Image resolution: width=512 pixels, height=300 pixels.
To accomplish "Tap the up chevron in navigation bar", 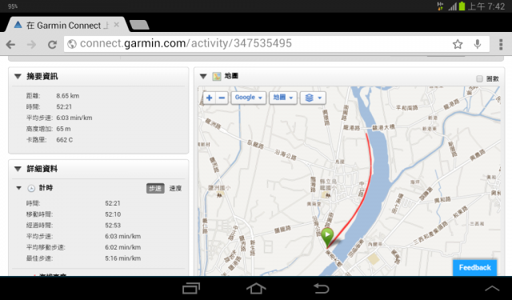I will [492, 288].
